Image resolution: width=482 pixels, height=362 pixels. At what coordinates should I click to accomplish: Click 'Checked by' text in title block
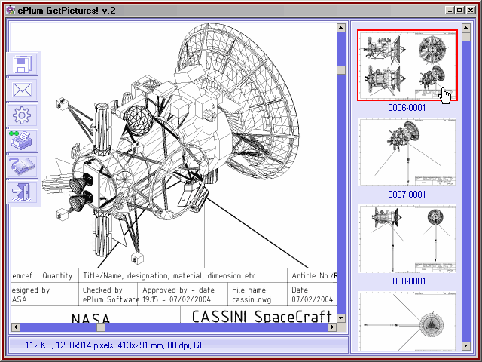(x=102, y=290)
